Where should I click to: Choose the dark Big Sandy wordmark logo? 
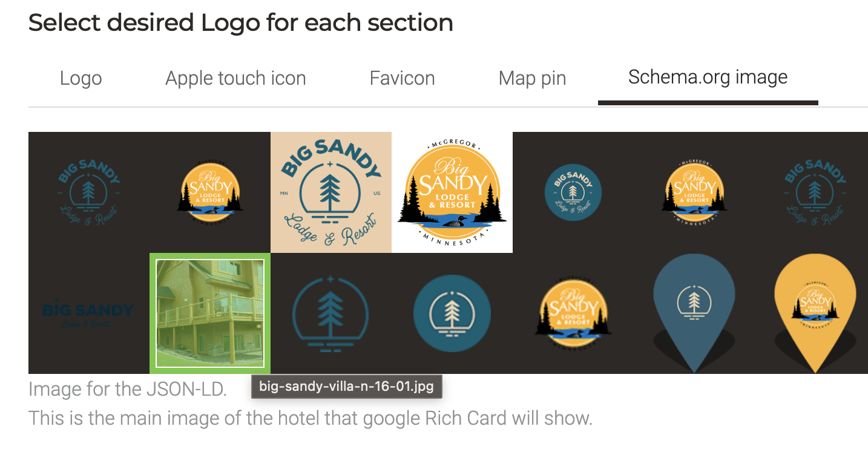[89, 313]
